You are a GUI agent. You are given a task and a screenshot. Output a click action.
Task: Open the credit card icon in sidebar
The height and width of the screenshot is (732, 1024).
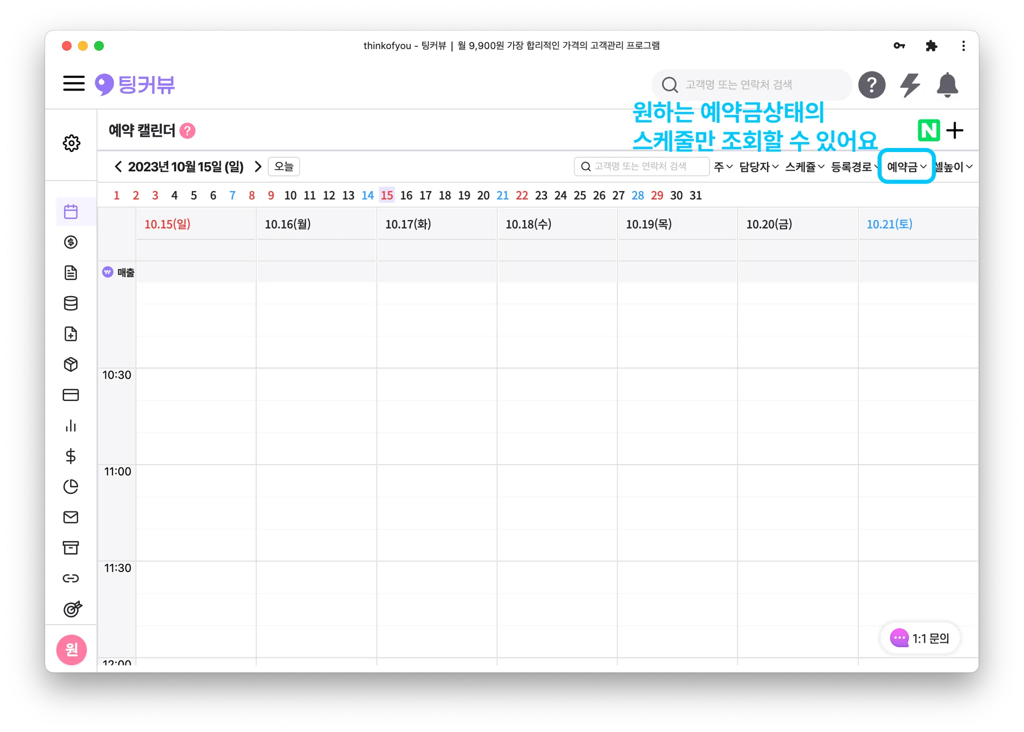coord(71,395)
